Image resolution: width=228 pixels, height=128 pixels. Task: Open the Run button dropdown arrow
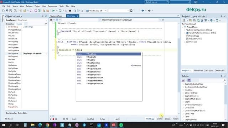[57, 11]
